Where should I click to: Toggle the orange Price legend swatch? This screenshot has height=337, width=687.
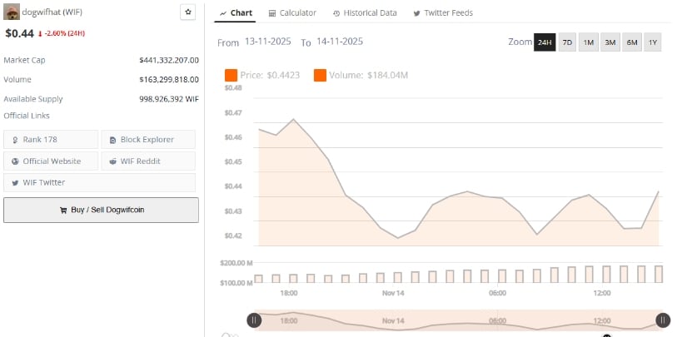[231, 76]
